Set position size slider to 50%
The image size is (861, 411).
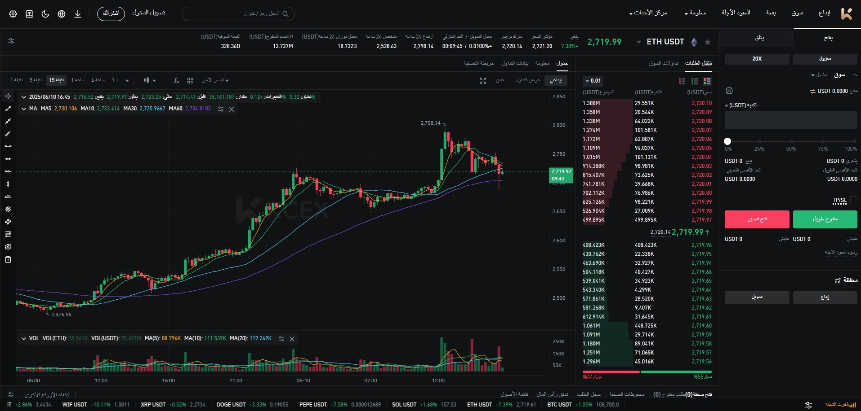coord(791,141)
